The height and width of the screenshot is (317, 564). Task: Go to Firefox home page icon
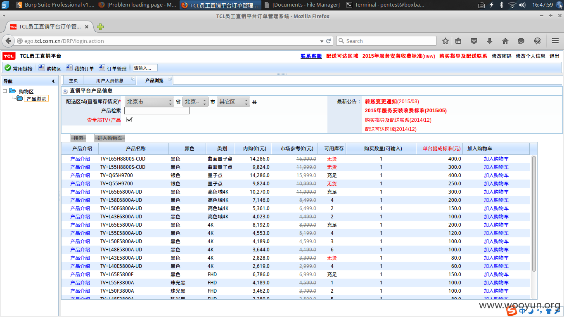click(x=505, y=41)
